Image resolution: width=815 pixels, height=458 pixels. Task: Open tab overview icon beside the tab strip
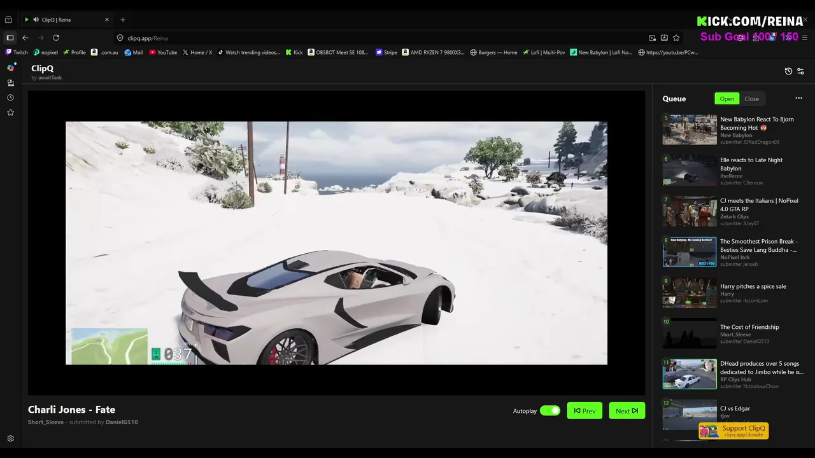pos(9,20)
